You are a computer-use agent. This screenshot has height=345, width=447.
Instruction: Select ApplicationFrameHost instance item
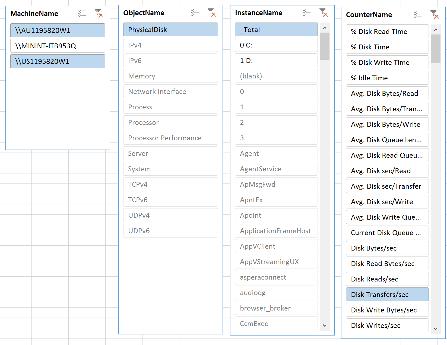point(276,230)
